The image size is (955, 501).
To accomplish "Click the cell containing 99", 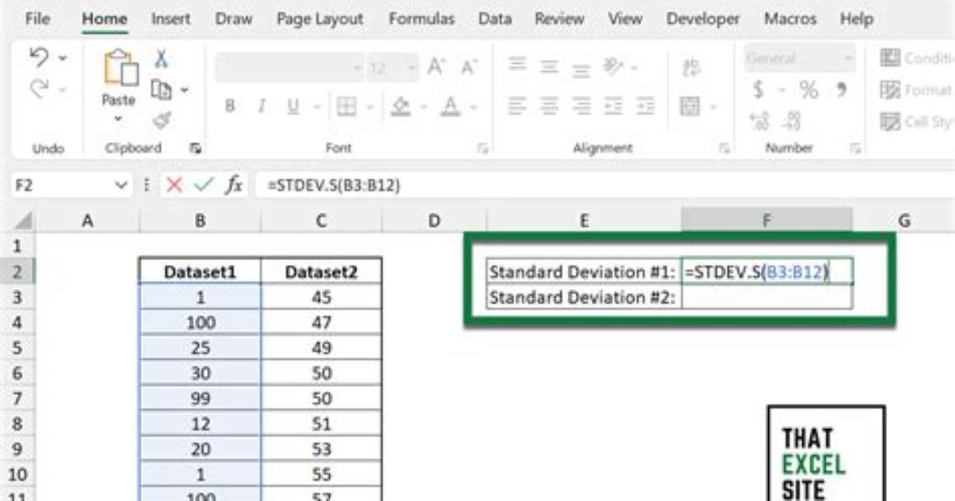I will point(200,399).
